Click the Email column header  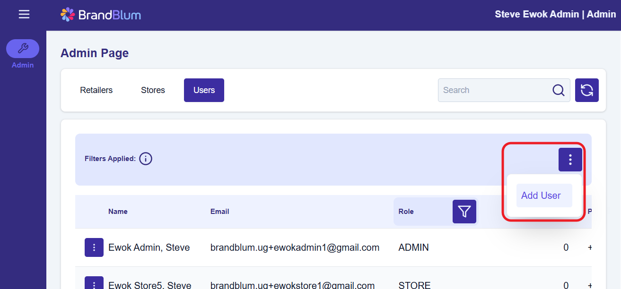(x=220, y=212)
